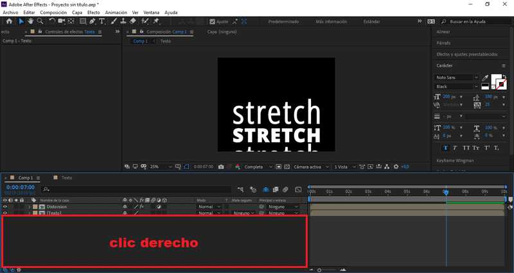Select the Zoom magnifier tool
The height and width of the screenshot is (273, 514).
pos(40,21)
